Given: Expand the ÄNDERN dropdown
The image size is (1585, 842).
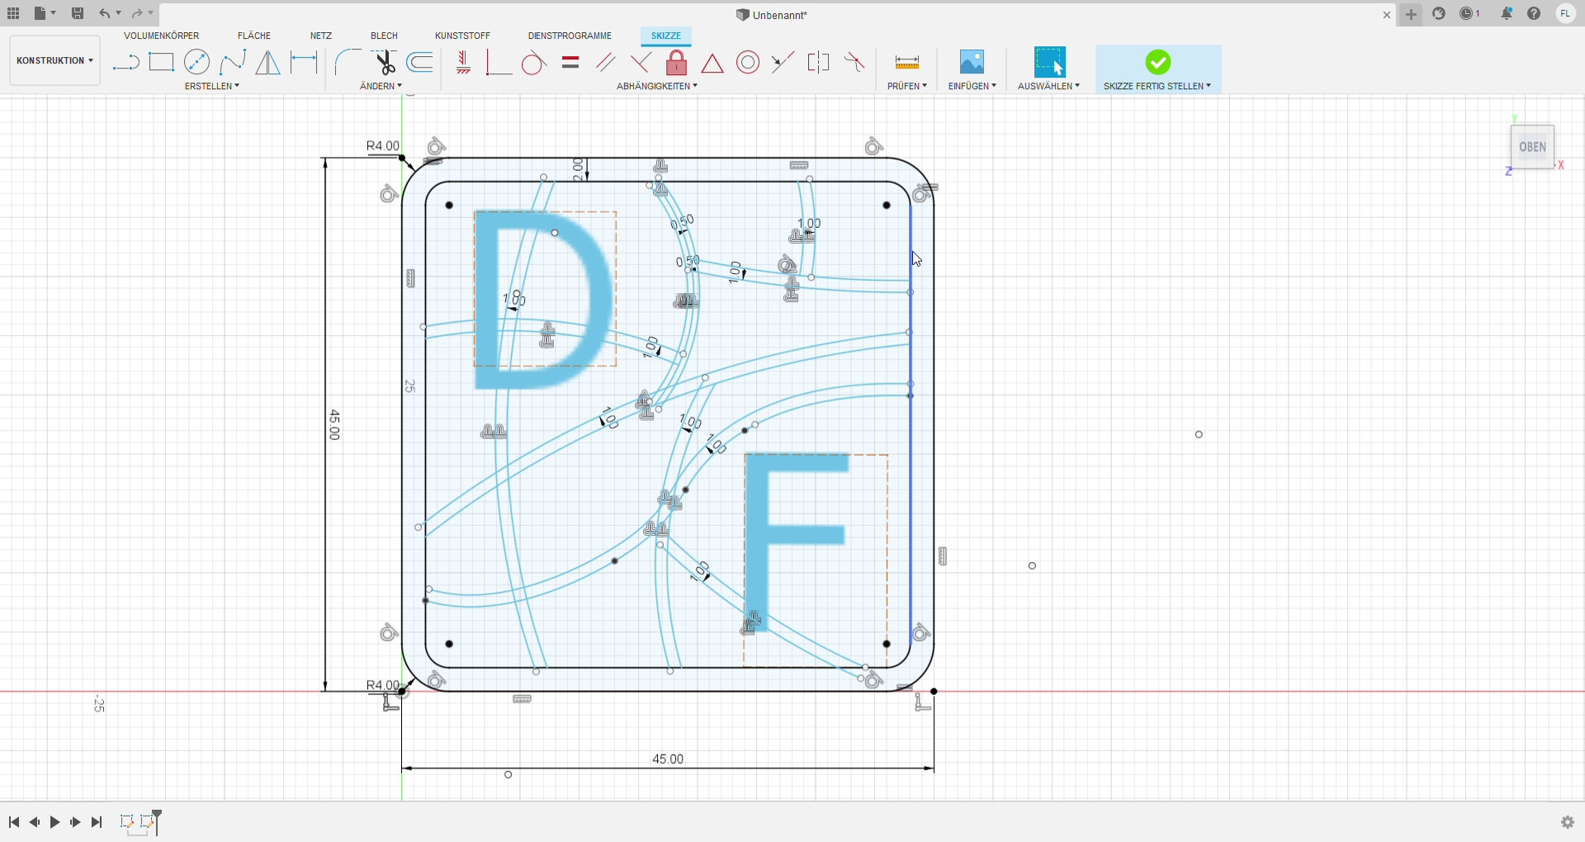Looking at the screenshot, I should tap(381, 86).
